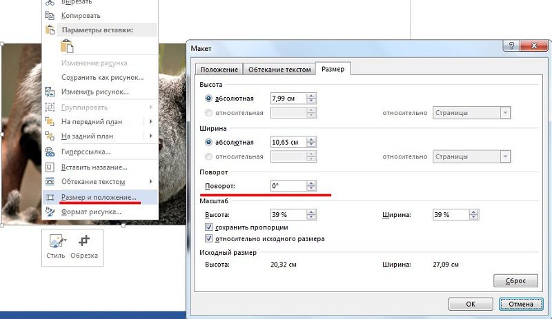This screenshot has width=552, height=319.
Task: Close the Макет dialog window
Action: tap(534, 45)
